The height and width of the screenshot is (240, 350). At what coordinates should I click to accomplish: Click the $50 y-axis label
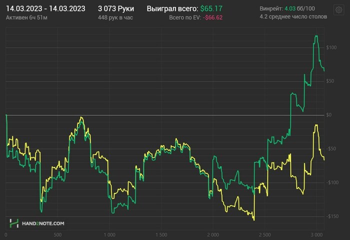pos(330,81)
